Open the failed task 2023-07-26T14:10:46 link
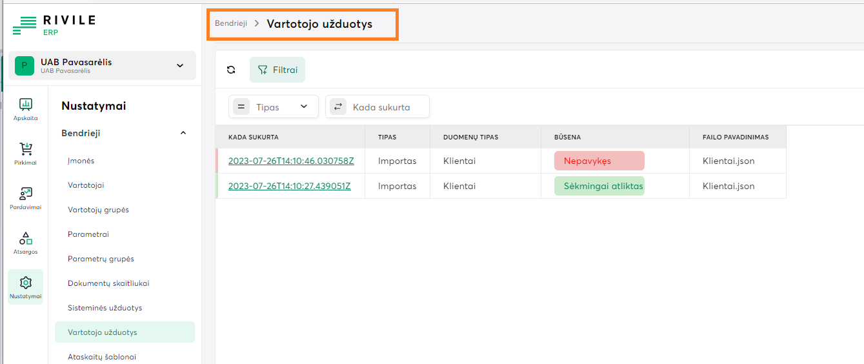This screenshot has width=864, height=364. (x=291, y=161)
